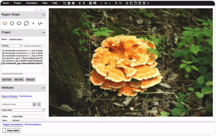The image size is (216, 136).
Task: Select the polyline region shape tool
Action: [x=40, y=24]
